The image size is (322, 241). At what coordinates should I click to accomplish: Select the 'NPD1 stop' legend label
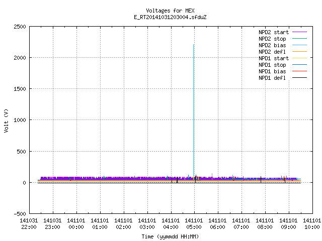pos(272,65)
